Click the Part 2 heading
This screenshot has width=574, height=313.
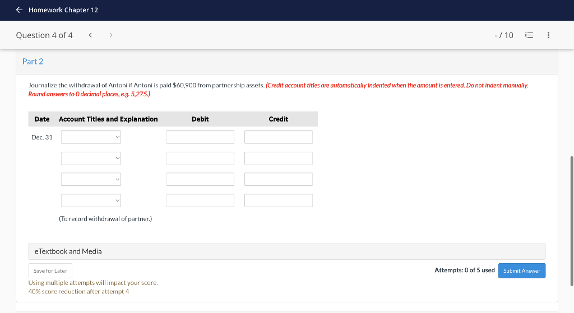point(33,62)
